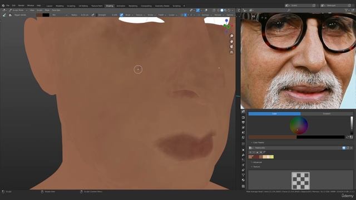Open the Tool properties tab icon

pos(243,112)
